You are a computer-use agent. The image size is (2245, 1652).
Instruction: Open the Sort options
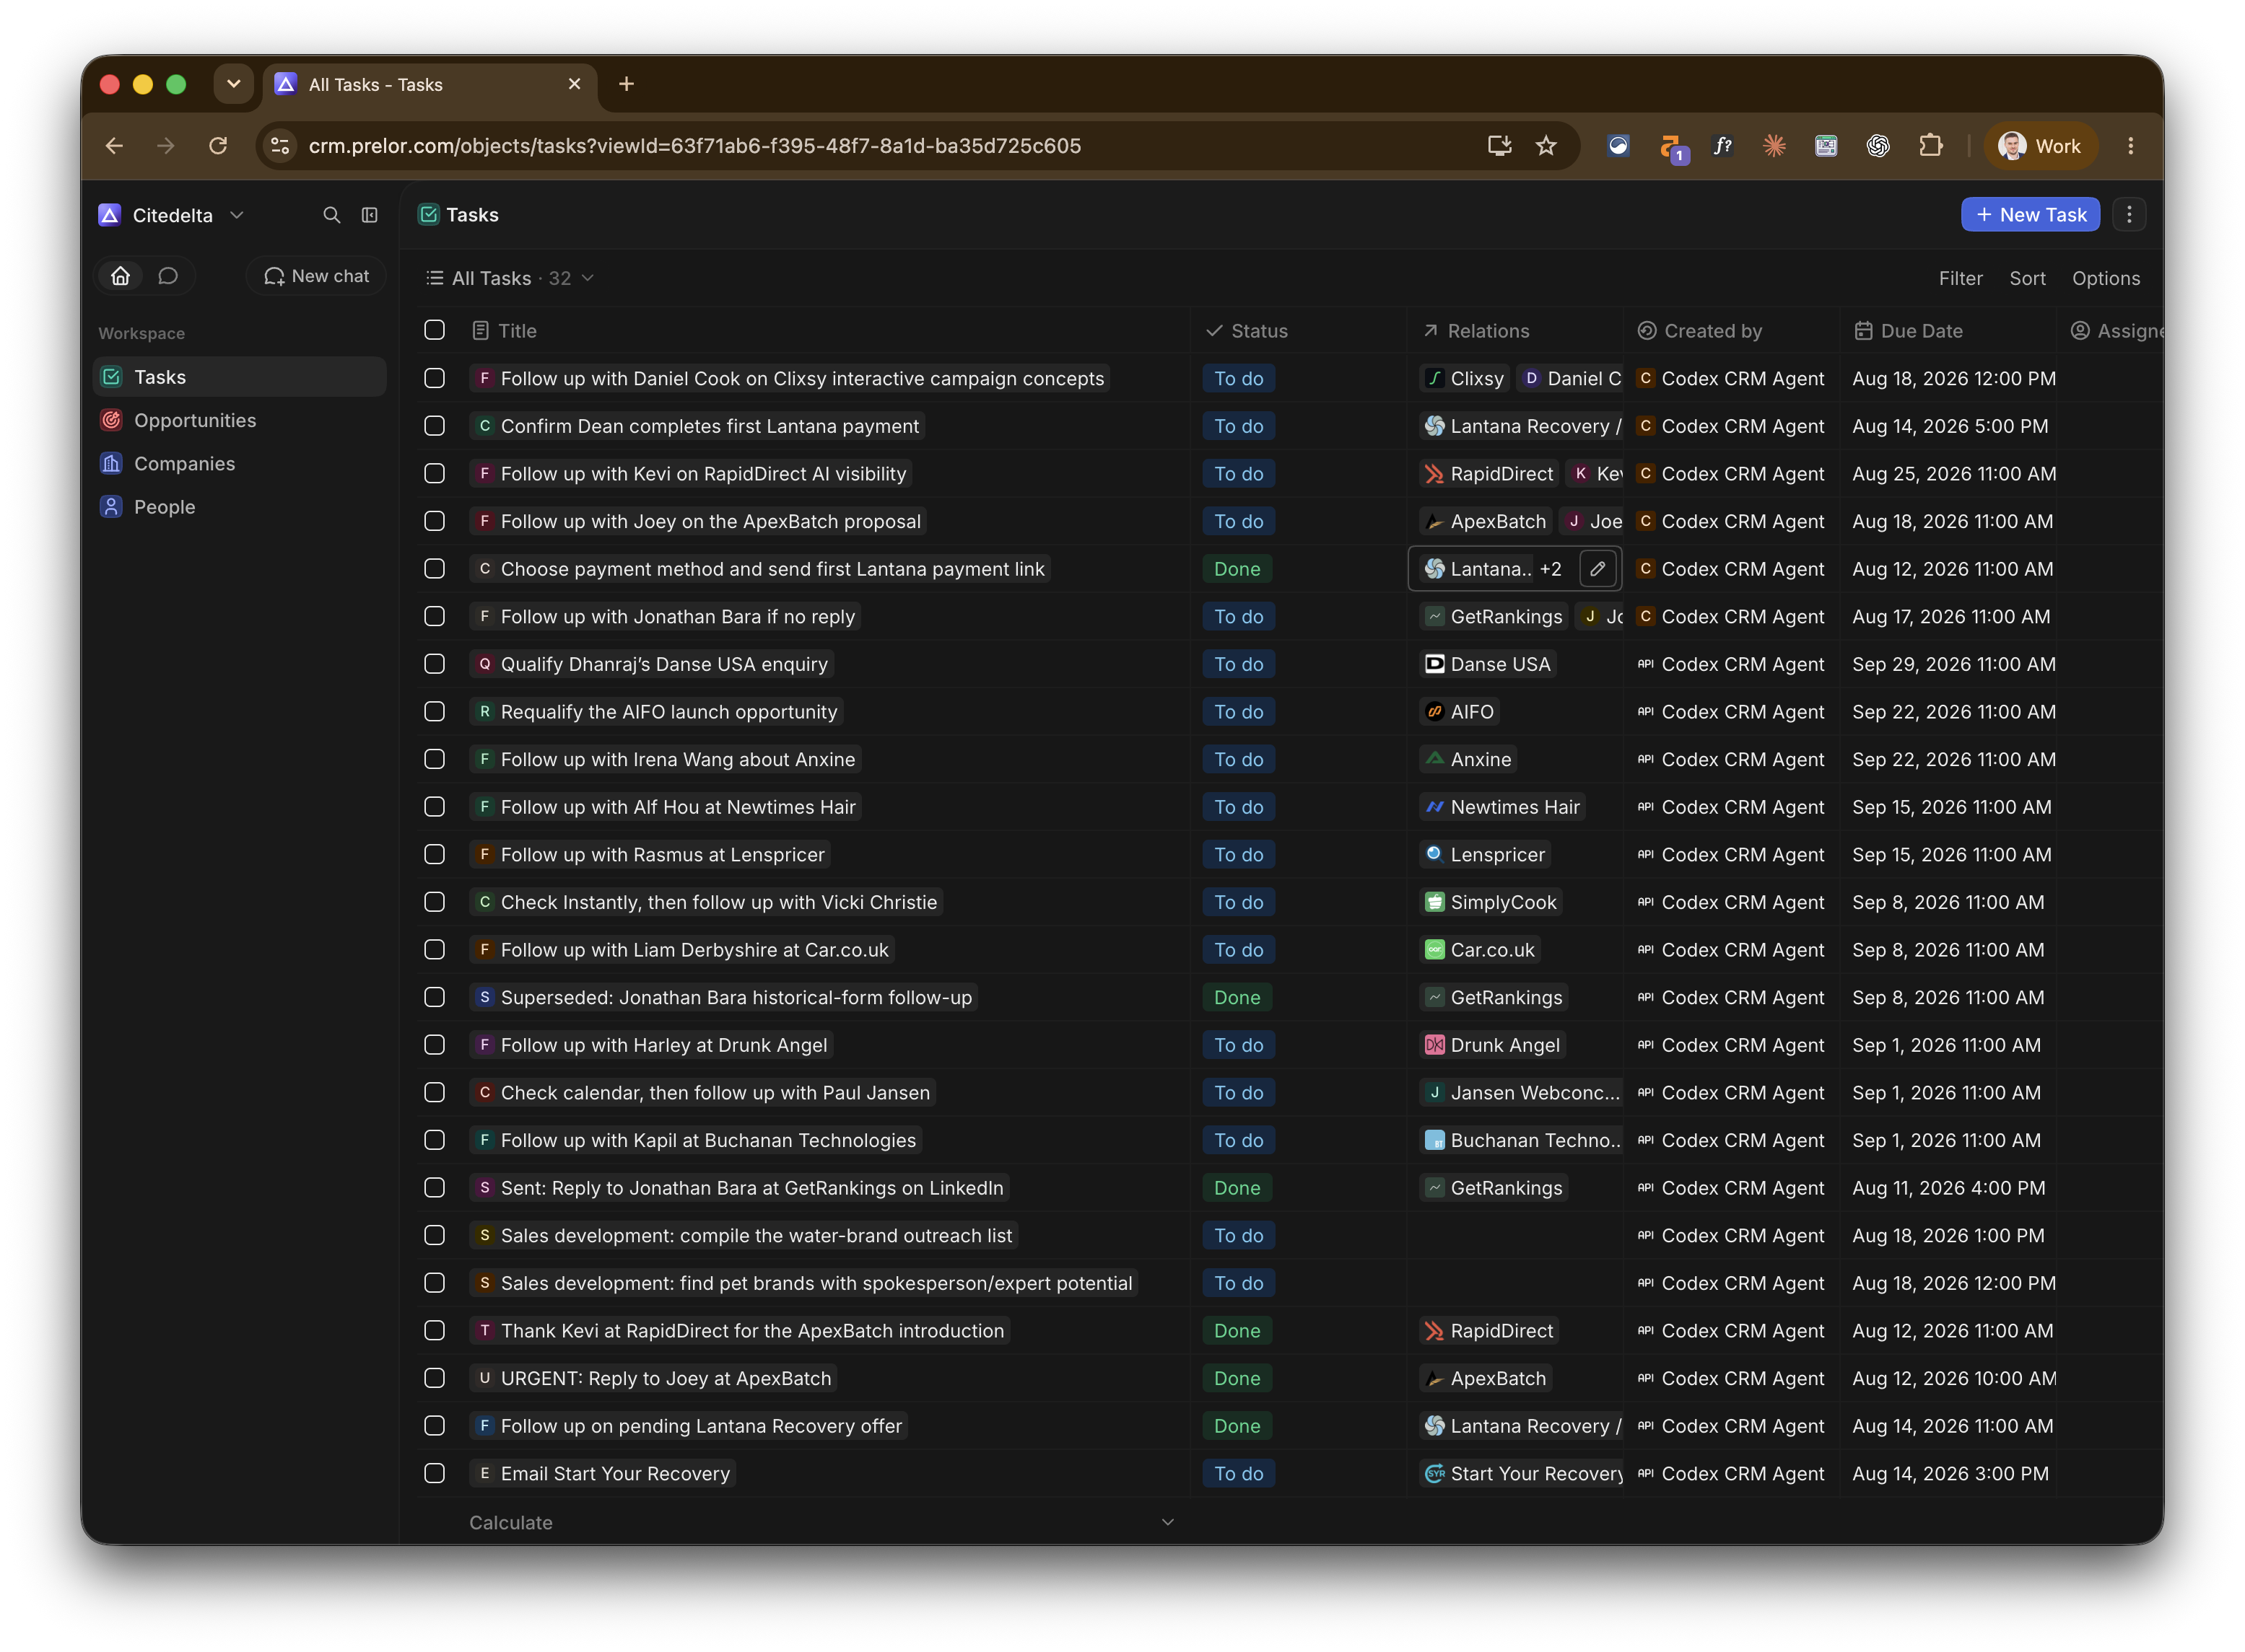coord(2027,278)
